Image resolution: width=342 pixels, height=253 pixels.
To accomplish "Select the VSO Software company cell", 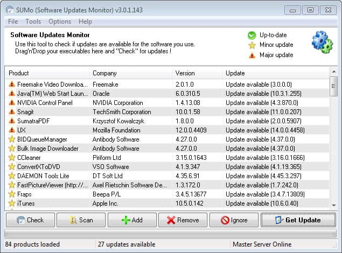I will click(x=110, y=167).
